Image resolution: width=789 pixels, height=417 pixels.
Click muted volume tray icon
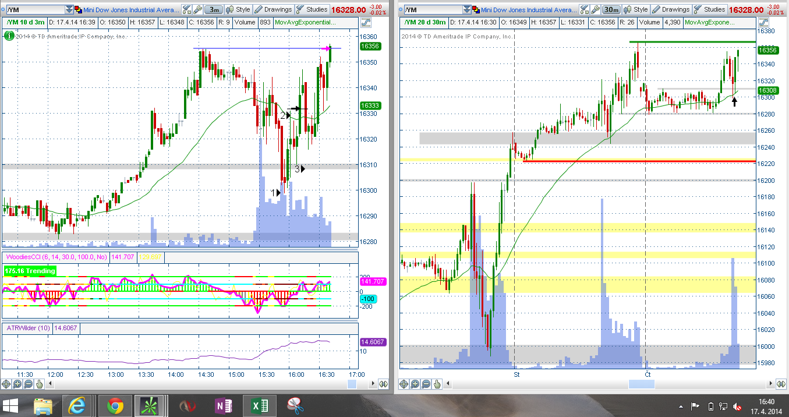(x=738, y=406)
